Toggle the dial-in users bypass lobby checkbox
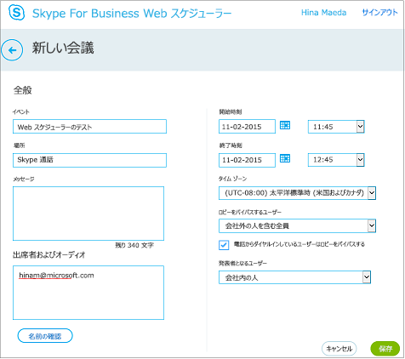The height and width of the screenshot is (359, 405). tap(224, 245)
